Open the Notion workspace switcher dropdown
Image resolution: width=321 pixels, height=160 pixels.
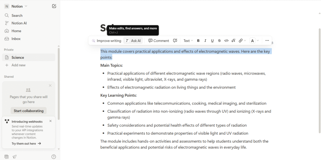click(19, 6)
